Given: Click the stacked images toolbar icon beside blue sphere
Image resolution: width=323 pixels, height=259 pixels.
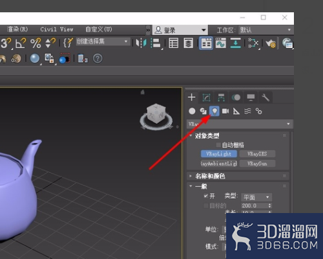Looking at the screenshot, I should point(49,58).
